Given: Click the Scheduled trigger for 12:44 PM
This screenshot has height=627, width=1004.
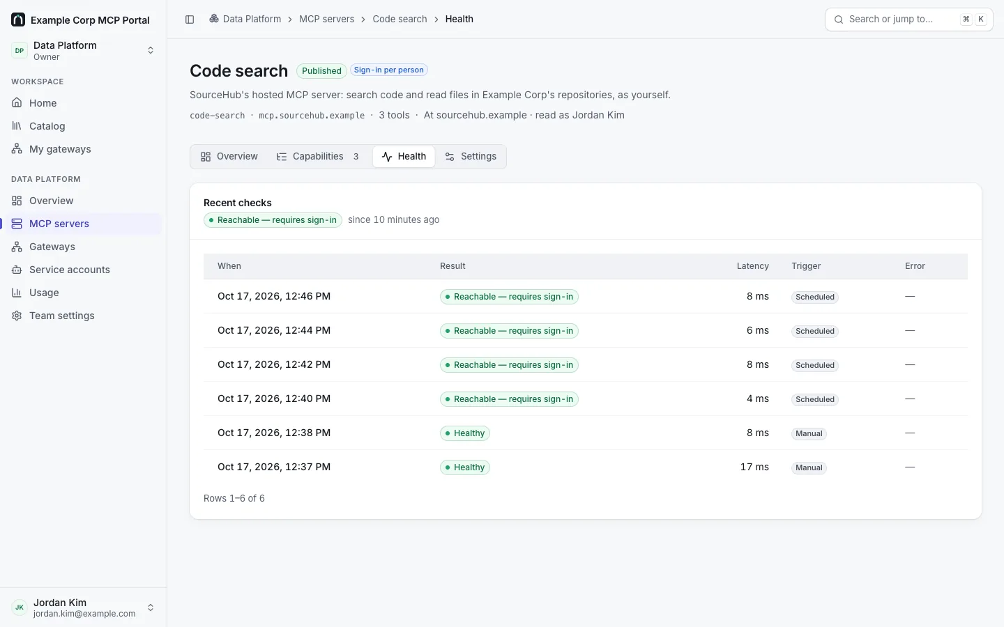Looking at the screenshot, I should pyautogui.click(x=815, y=332).
